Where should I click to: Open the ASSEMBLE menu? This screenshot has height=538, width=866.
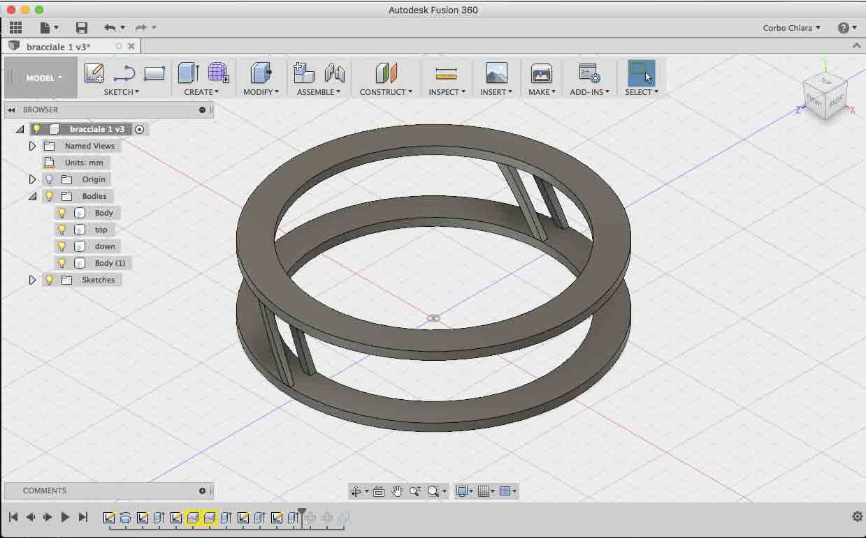(x=319, y=92)
